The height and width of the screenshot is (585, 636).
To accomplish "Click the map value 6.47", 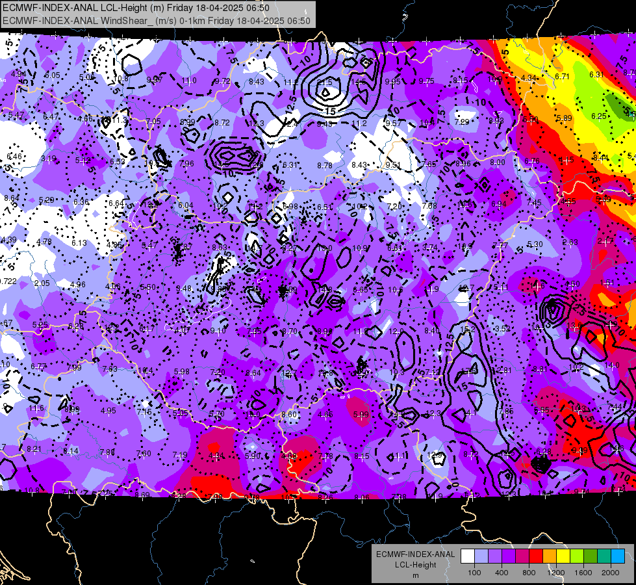I will click(51, 117).
